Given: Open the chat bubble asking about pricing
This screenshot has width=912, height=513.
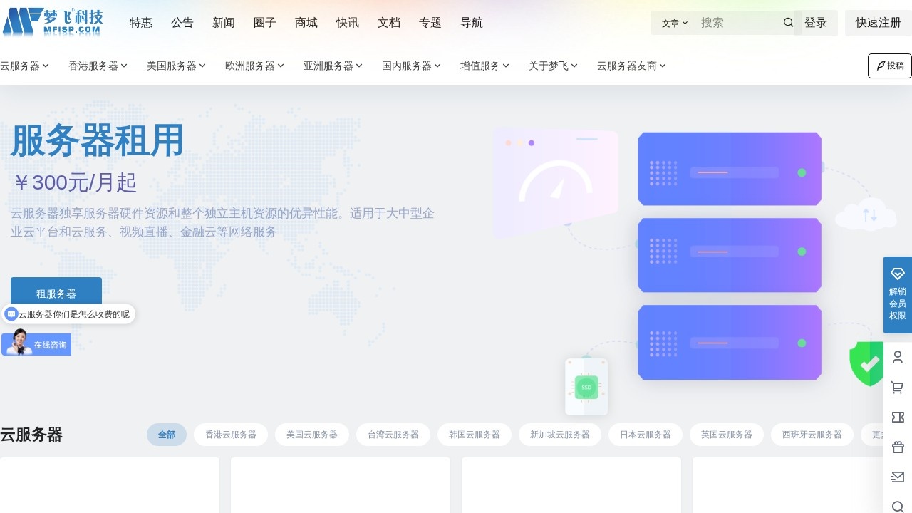Looking at the screenshot, I should [x=69, y=313].
